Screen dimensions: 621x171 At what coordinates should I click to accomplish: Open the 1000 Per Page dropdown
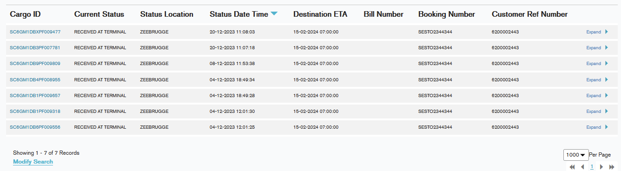coord(576,155)
